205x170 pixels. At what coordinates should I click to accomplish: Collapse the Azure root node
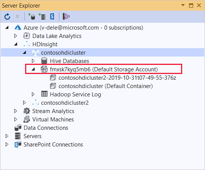pyautogui.click(x=7, y=28)
